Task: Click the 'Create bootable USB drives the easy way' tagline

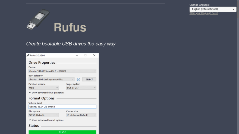Action: coord(71,44)
